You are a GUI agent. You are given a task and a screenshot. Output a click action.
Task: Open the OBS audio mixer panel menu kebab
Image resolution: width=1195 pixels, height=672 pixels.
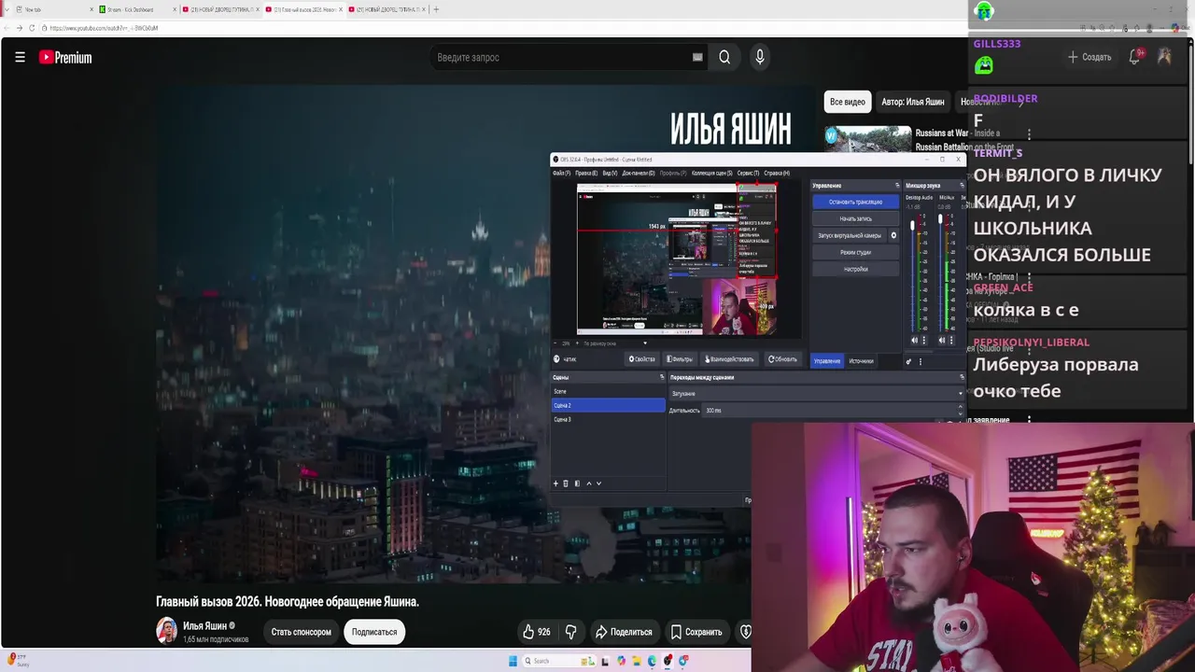pos(921,361)
